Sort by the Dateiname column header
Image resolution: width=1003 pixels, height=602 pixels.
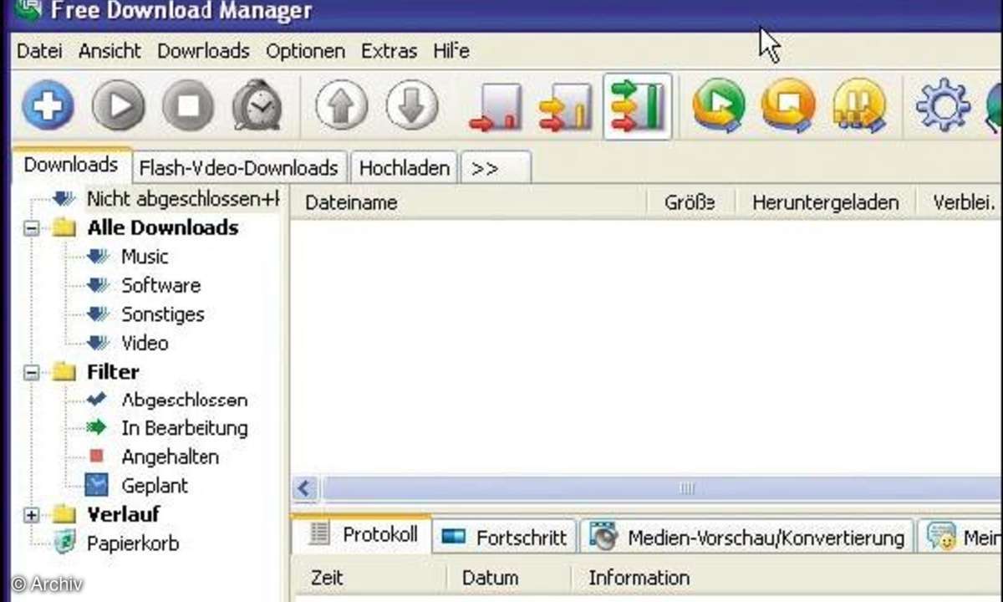[x=468, y=202]
